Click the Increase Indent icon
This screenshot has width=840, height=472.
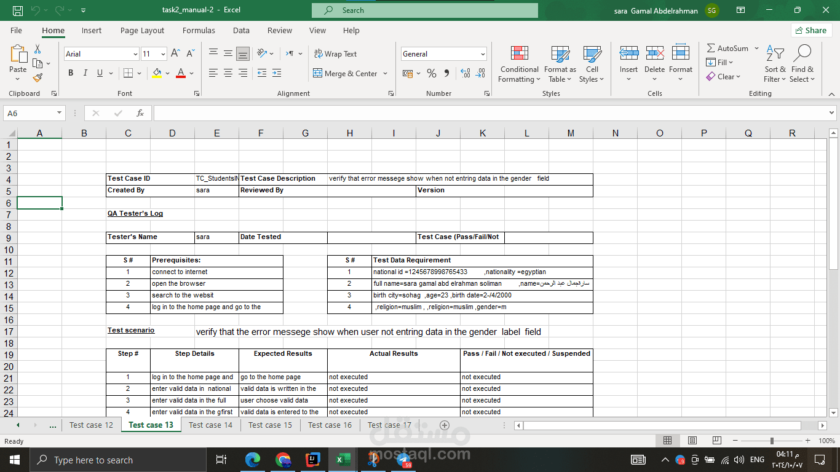[278, 73]
